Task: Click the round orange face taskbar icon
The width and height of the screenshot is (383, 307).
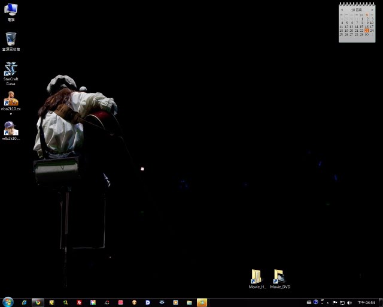Action: click(x=134, y=303)
